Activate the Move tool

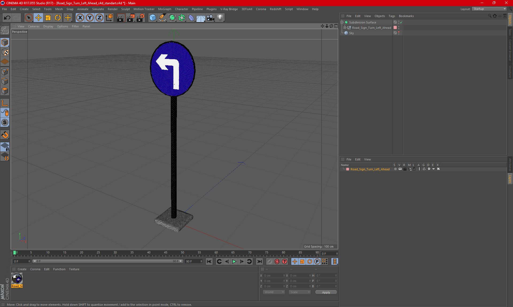point(38,18)
